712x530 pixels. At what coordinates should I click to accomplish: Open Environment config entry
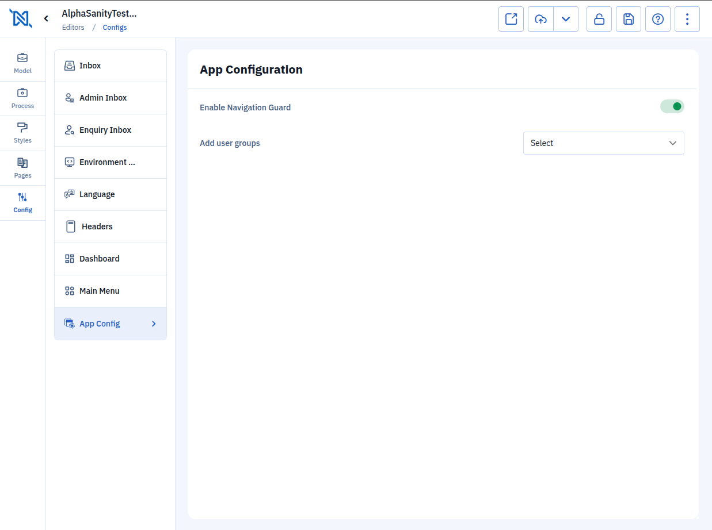111,162
